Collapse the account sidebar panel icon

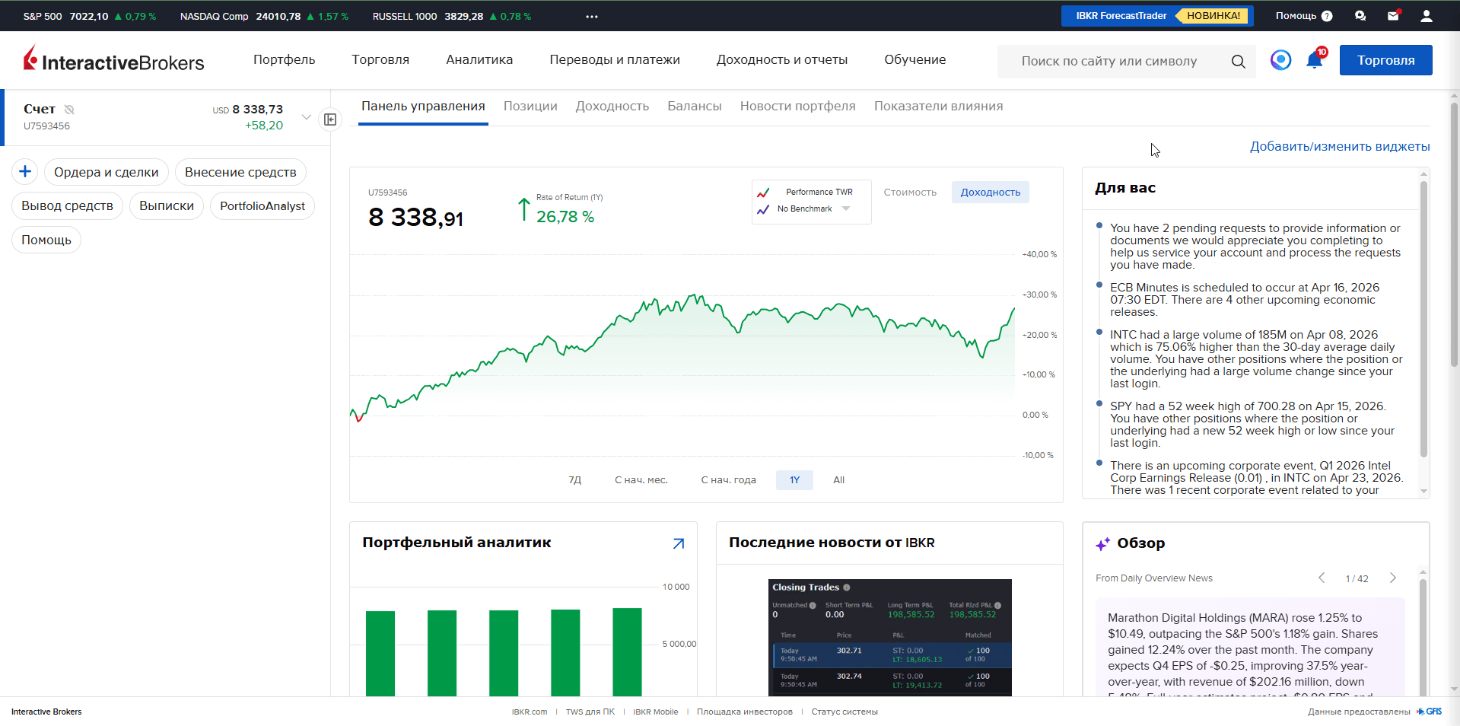[330, 119]
